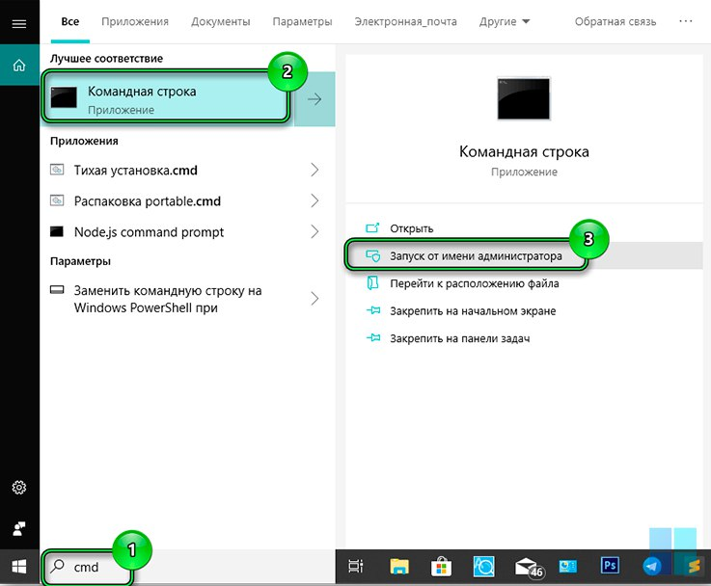Click the Home icon in the sidebar
The image size is (711, 586).
tap(18, 66)
